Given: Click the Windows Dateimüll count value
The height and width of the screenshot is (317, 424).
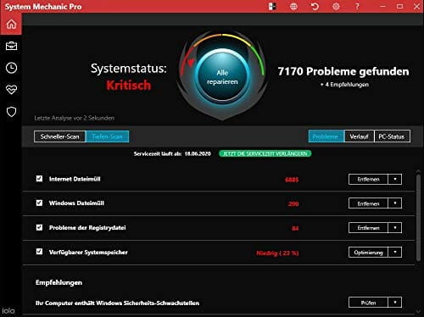Looking at the screenshot, I should [x=293, y=204].
